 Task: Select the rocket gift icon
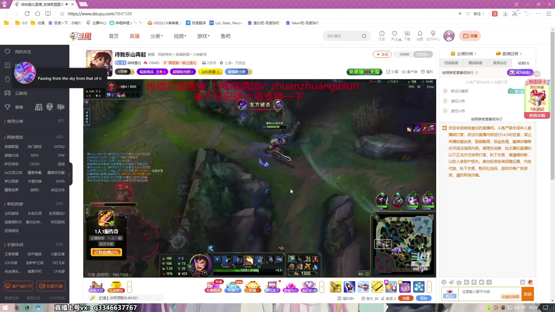click(x=349, y=287)
